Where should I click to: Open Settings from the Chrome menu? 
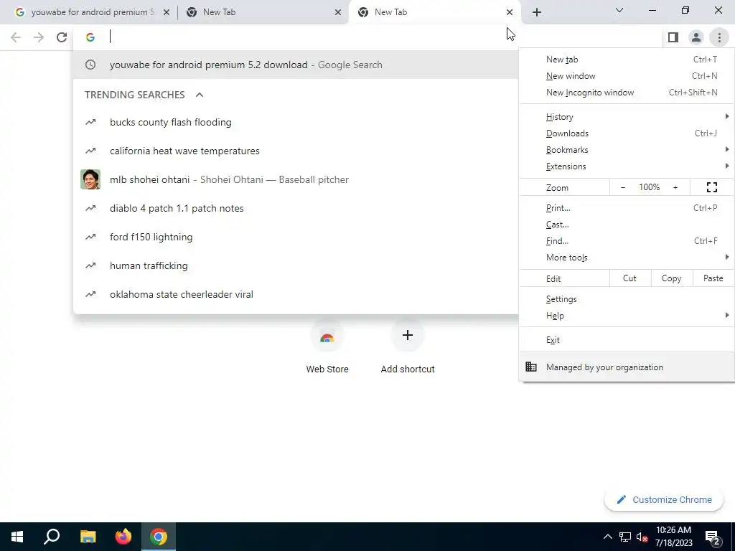(627, 299)
